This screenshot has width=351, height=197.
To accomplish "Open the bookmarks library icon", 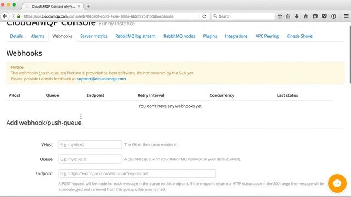I will (288, 16).
